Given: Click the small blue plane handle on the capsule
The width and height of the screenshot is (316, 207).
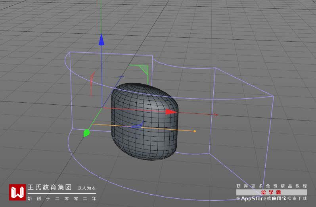Looking at the screenshot, I should pos(138,125).
